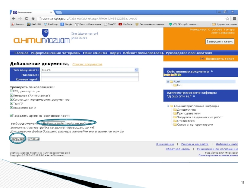Open Chrome hamburger menu

(x=234, y=18)
